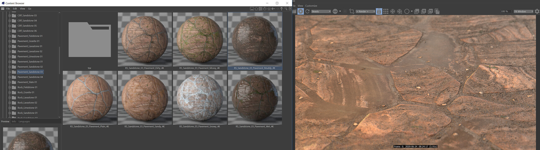Click the copy image to clipboard icon
Viewport: 540px width, 150px height.
(x=437, y=11)
